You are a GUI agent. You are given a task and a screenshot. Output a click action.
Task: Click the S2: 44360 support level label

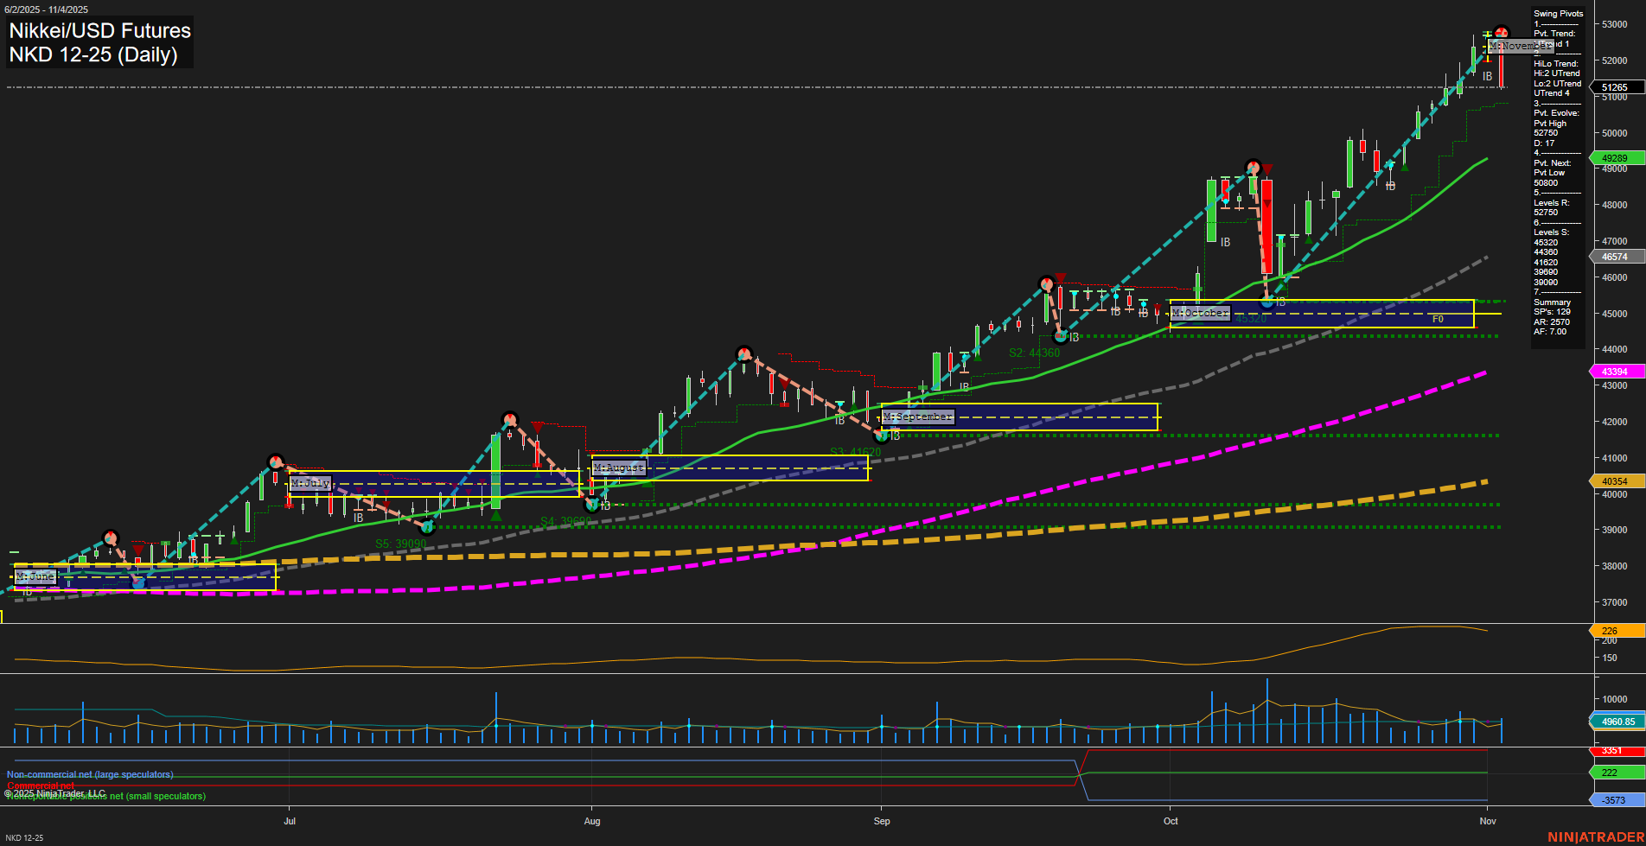click(1034, 353)
